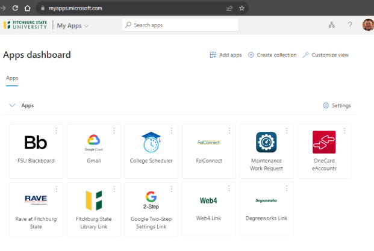Bookmark this page with star icon
The width and height of the screenshot is (374, 251).
tap(242, 8)
